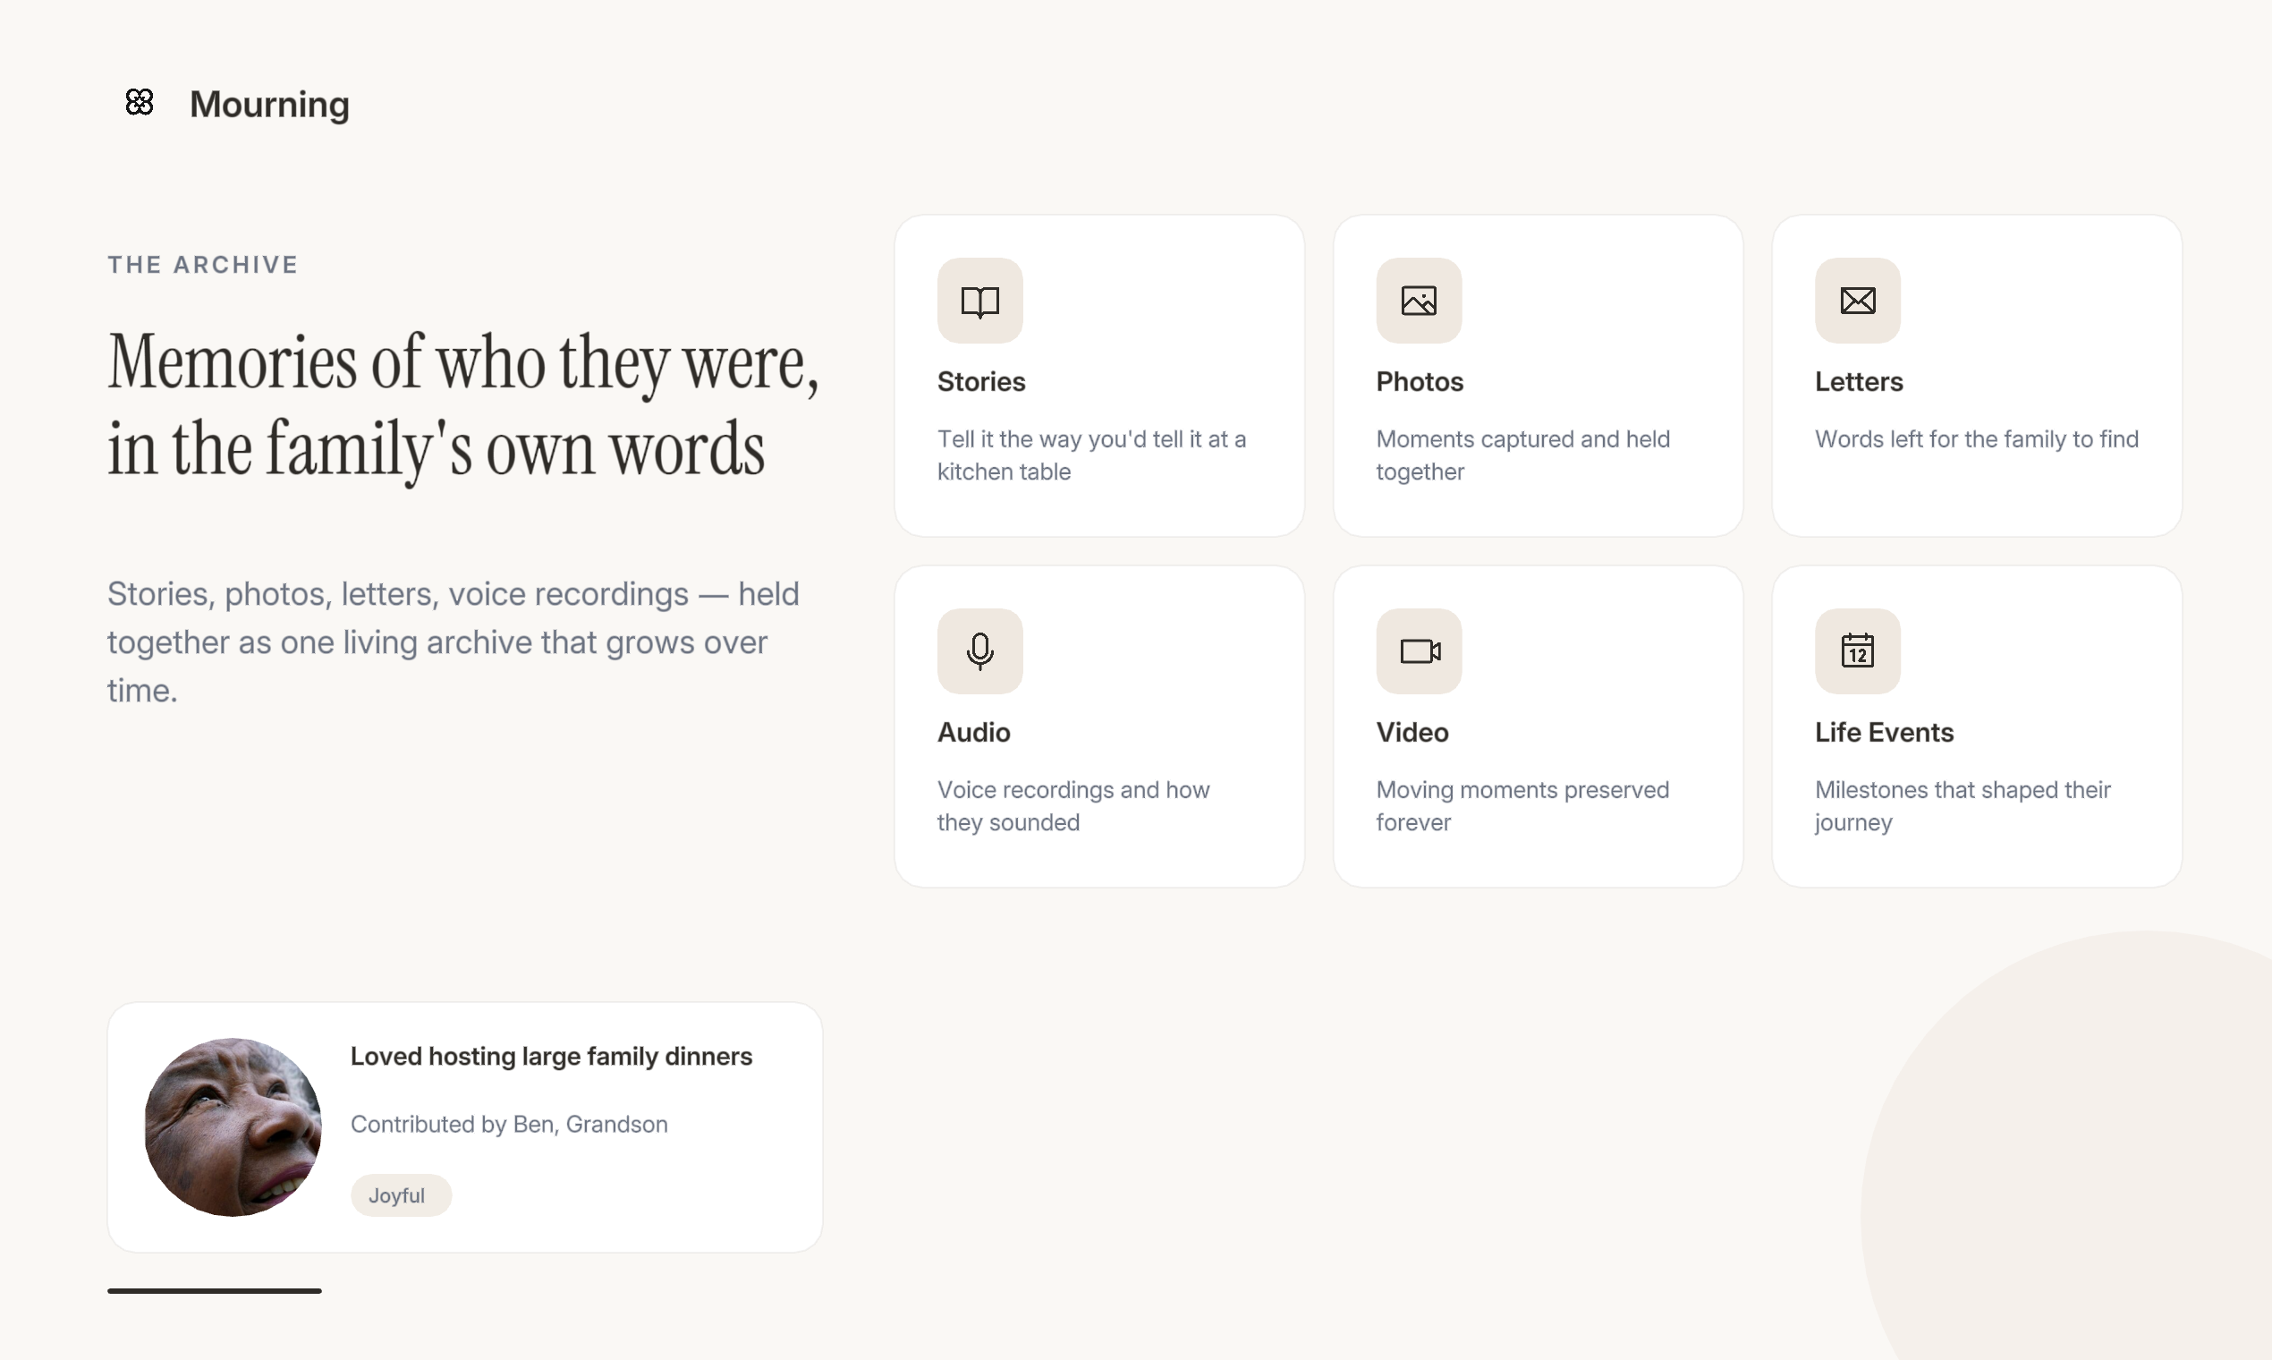This screenshot has height=1360, width=2272.
Task: Click the 'Stories, photos, letters, voice recordings' paragraph
Action: [x=454, y=642]
